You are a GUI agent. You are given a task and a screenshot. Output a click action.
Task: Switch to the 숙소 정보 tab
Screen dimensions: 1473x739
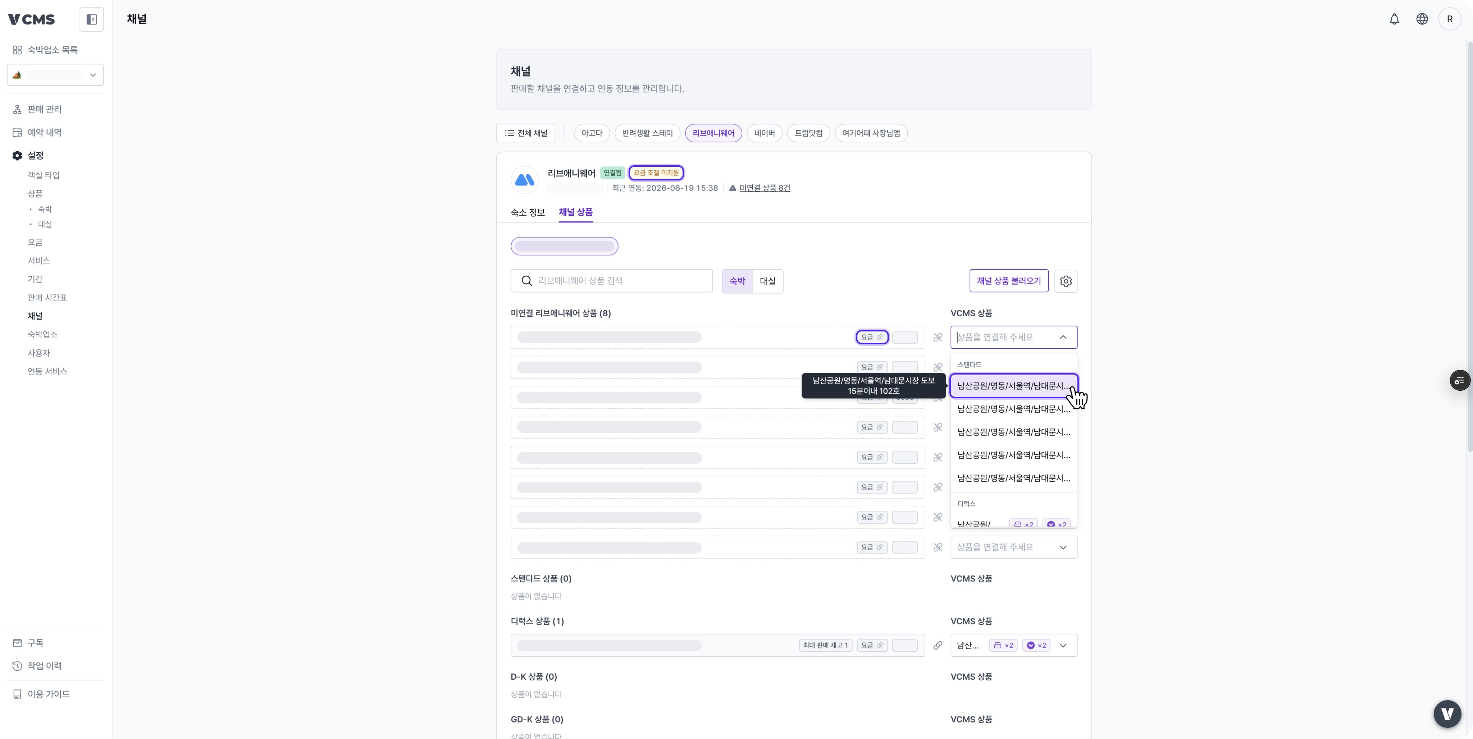(x=527, y=213)
